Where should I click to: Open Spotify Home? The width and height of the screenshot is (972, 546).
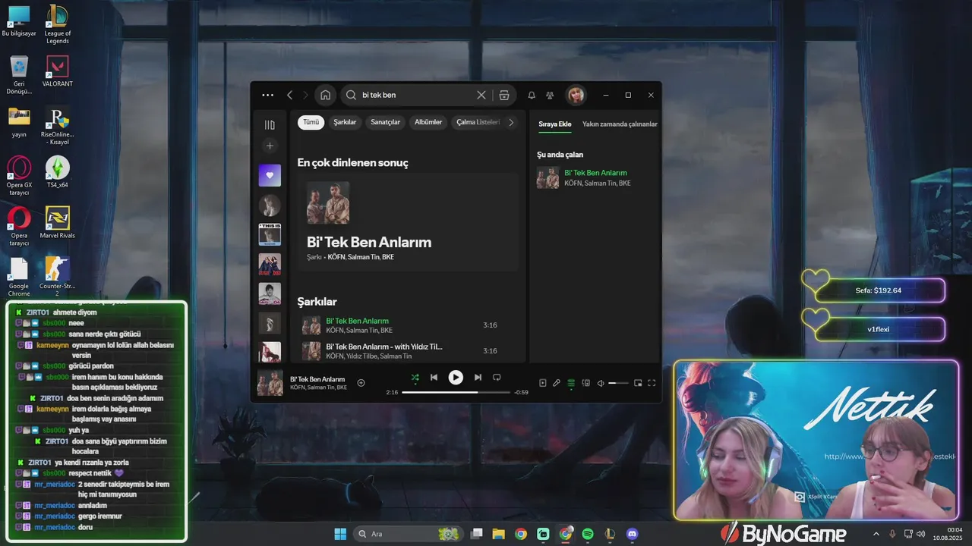click(x=325, y=95)
